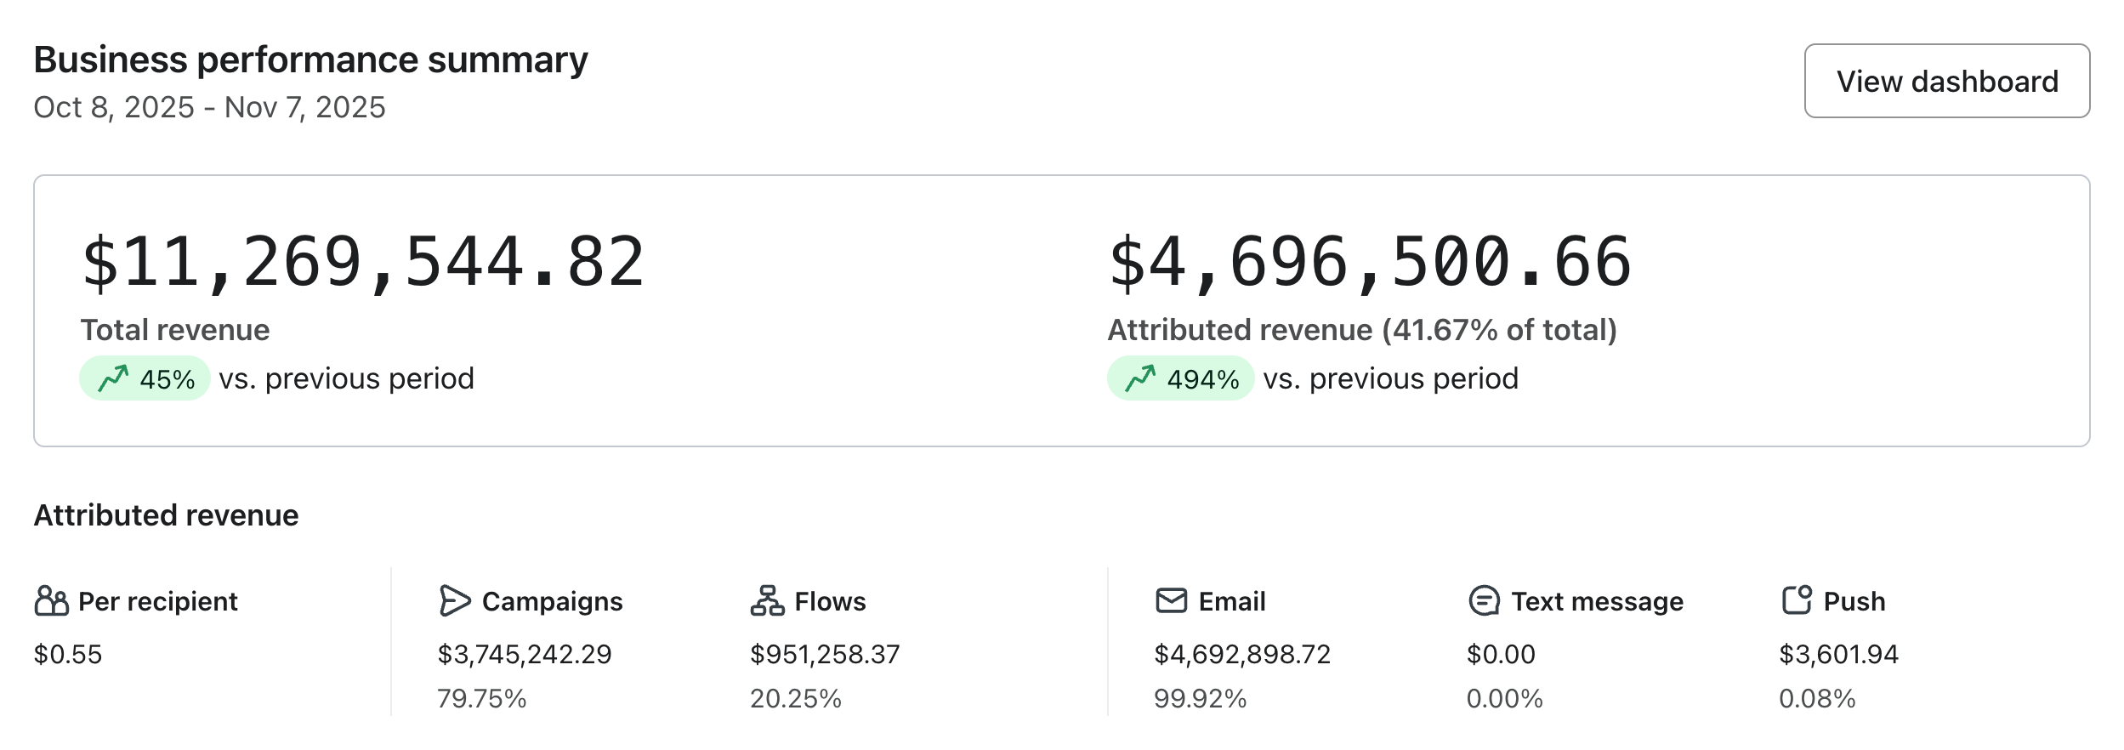Image resolution: width=2124 pixels, height=750 pixels.
Task: Click the Push revenue value $3,601.94
Action: pyautogui.click(x=1838, y=654)
